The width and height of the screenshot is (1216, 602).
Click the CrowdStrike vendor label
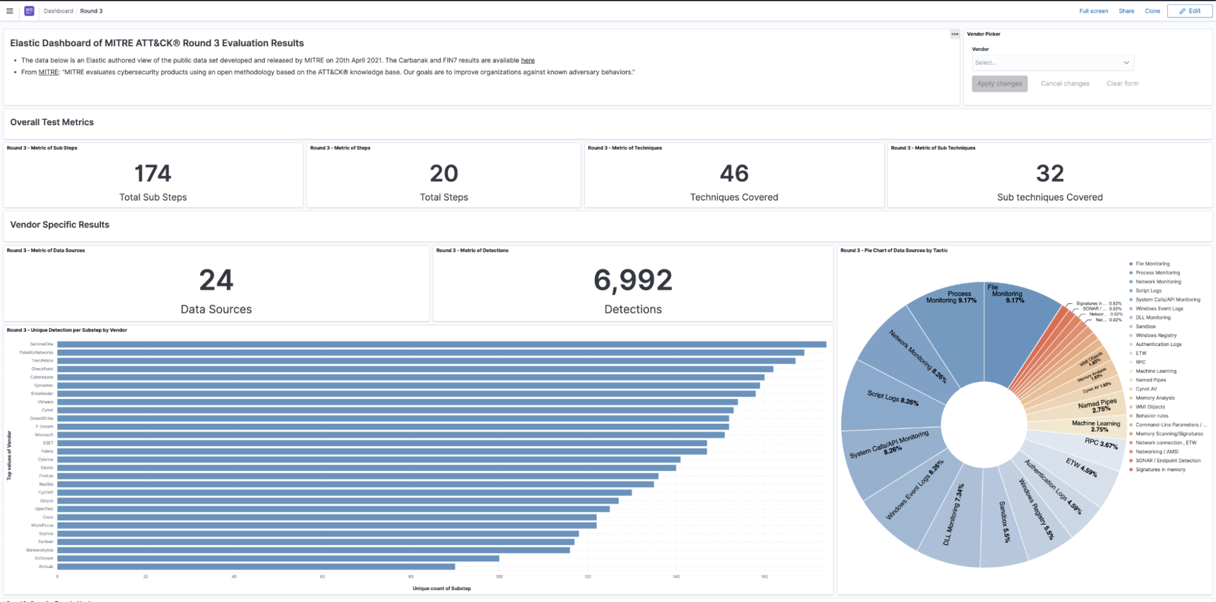click(42, 418)
